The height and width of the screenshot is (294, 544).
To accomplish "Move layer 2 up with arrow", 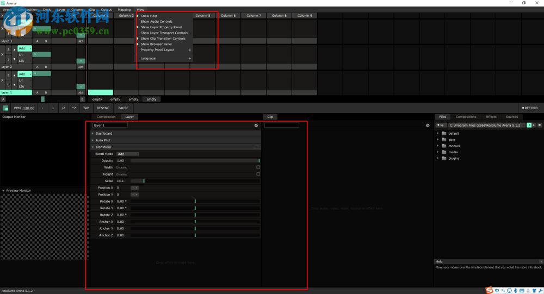I will tap(14, 50).
